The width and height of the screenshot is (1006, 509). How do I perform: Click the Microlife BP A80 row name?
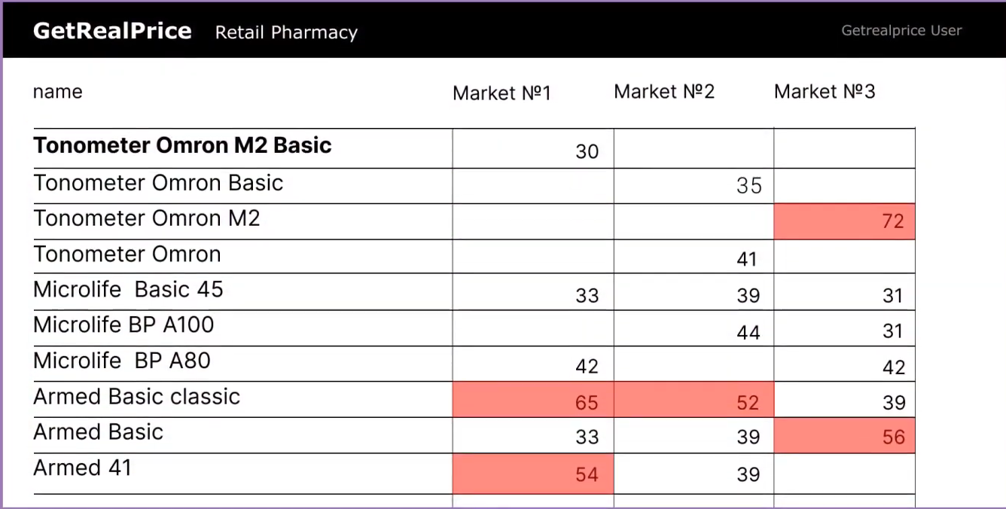[122, 361]
